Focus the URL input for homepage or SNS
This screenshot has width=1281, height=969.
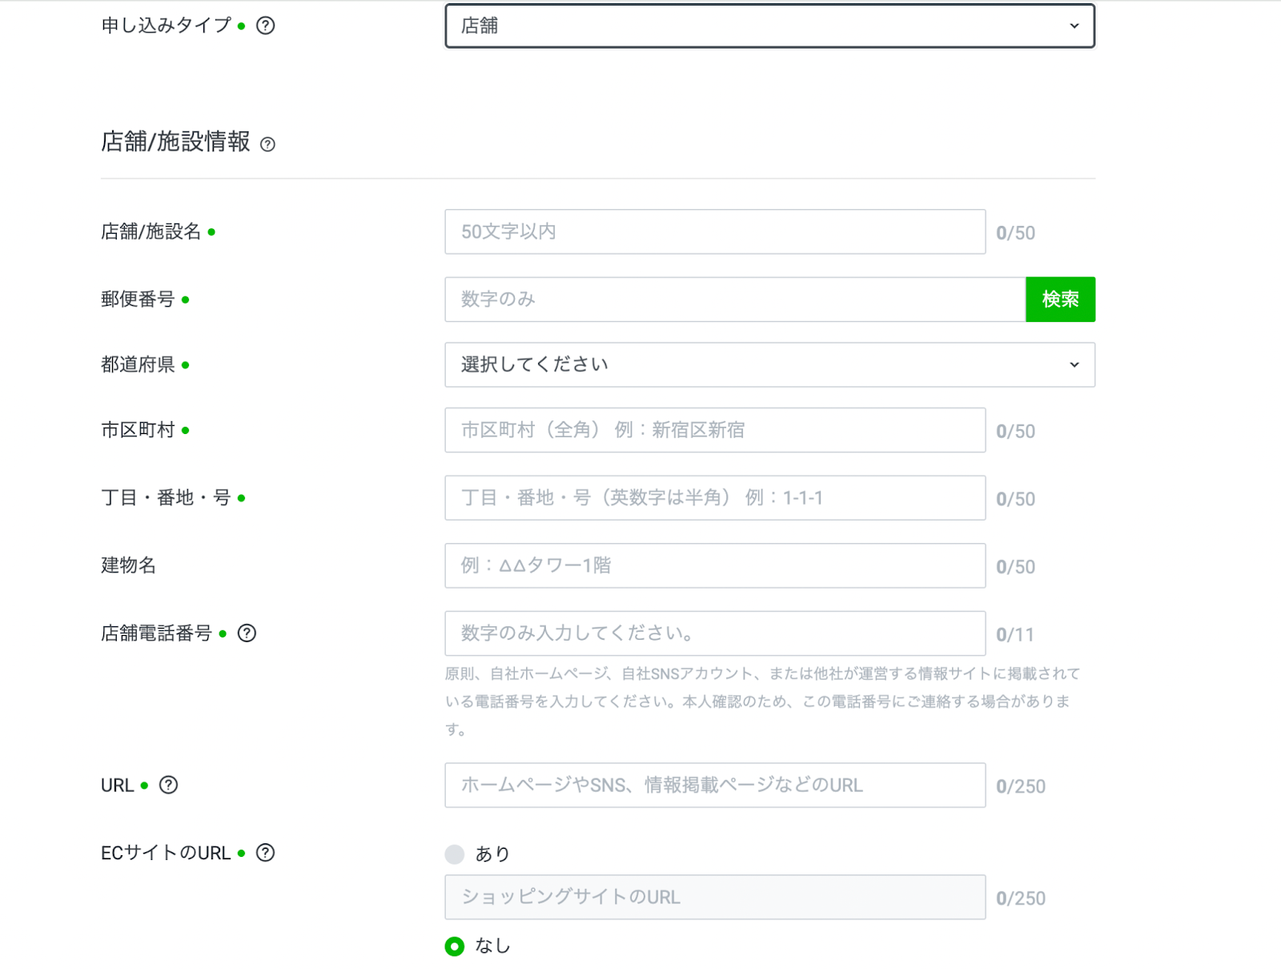click(714, 786)
